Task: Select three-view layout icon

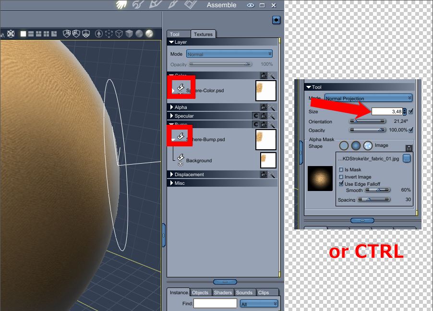Action: [39, 34]
